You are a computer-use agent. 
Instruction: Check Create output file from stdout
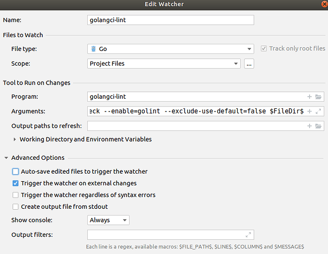tap(15, 207)
